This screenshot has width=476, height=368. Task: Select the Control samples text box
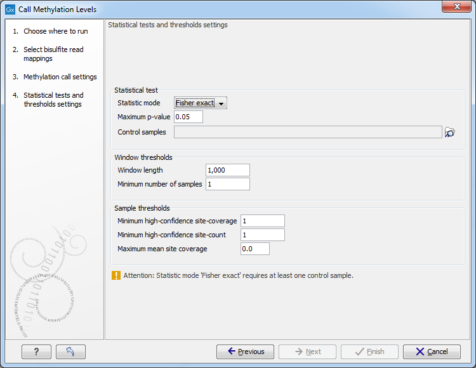click(x=308, y=132)
